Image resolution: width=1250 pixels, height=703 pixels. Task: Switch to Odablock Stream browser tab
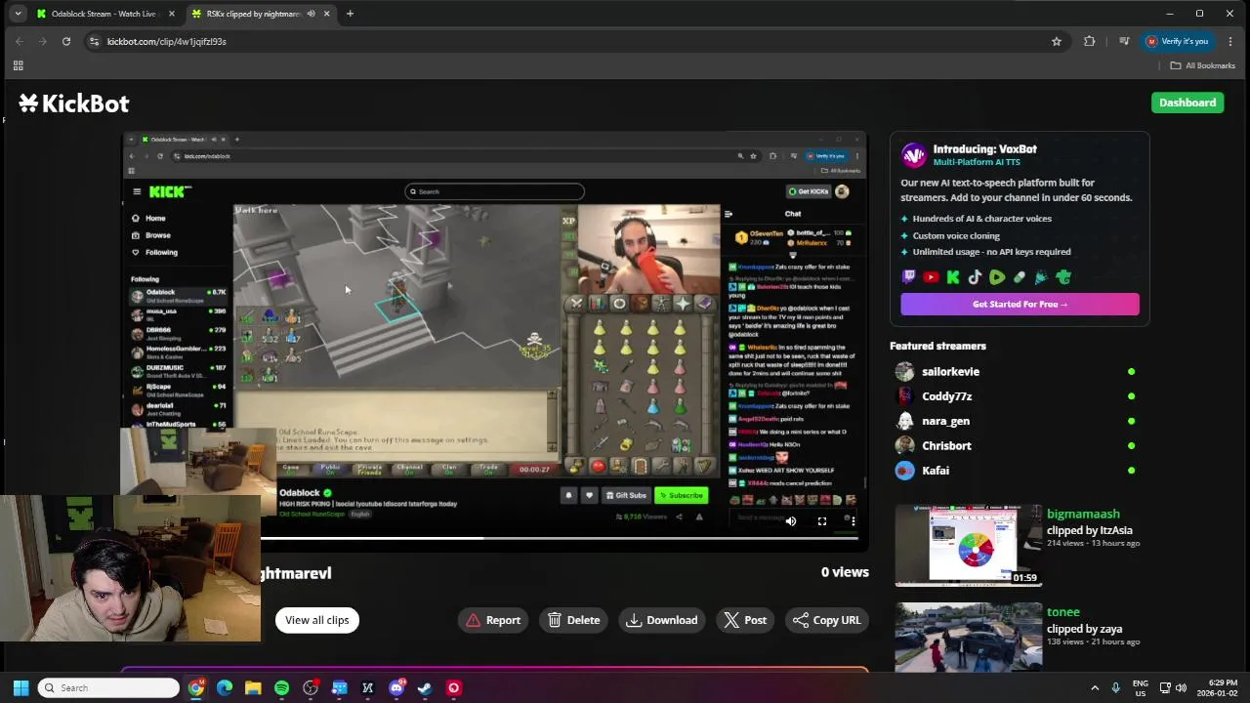click(x=104, y=14)
